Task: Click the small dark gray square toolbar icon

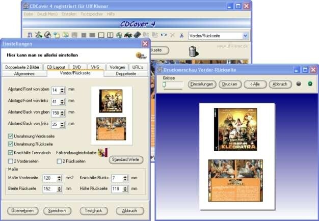Action: pos(84,35)
